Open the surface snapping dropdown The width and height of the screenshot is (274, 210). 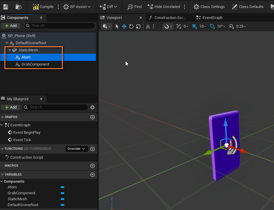(x=168, y=26)
